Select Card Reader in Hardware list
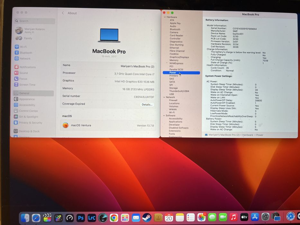Viewport: 300px width, 225px height. pyautogui.click(x=177, y=35)
